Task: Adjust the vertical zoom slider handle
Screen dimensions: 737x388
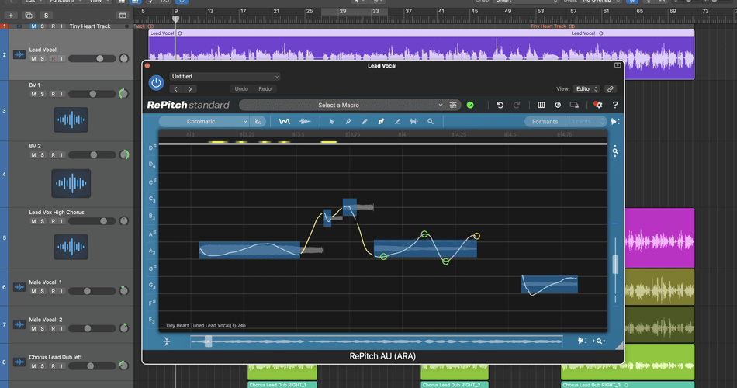Action: coord(615,265)
